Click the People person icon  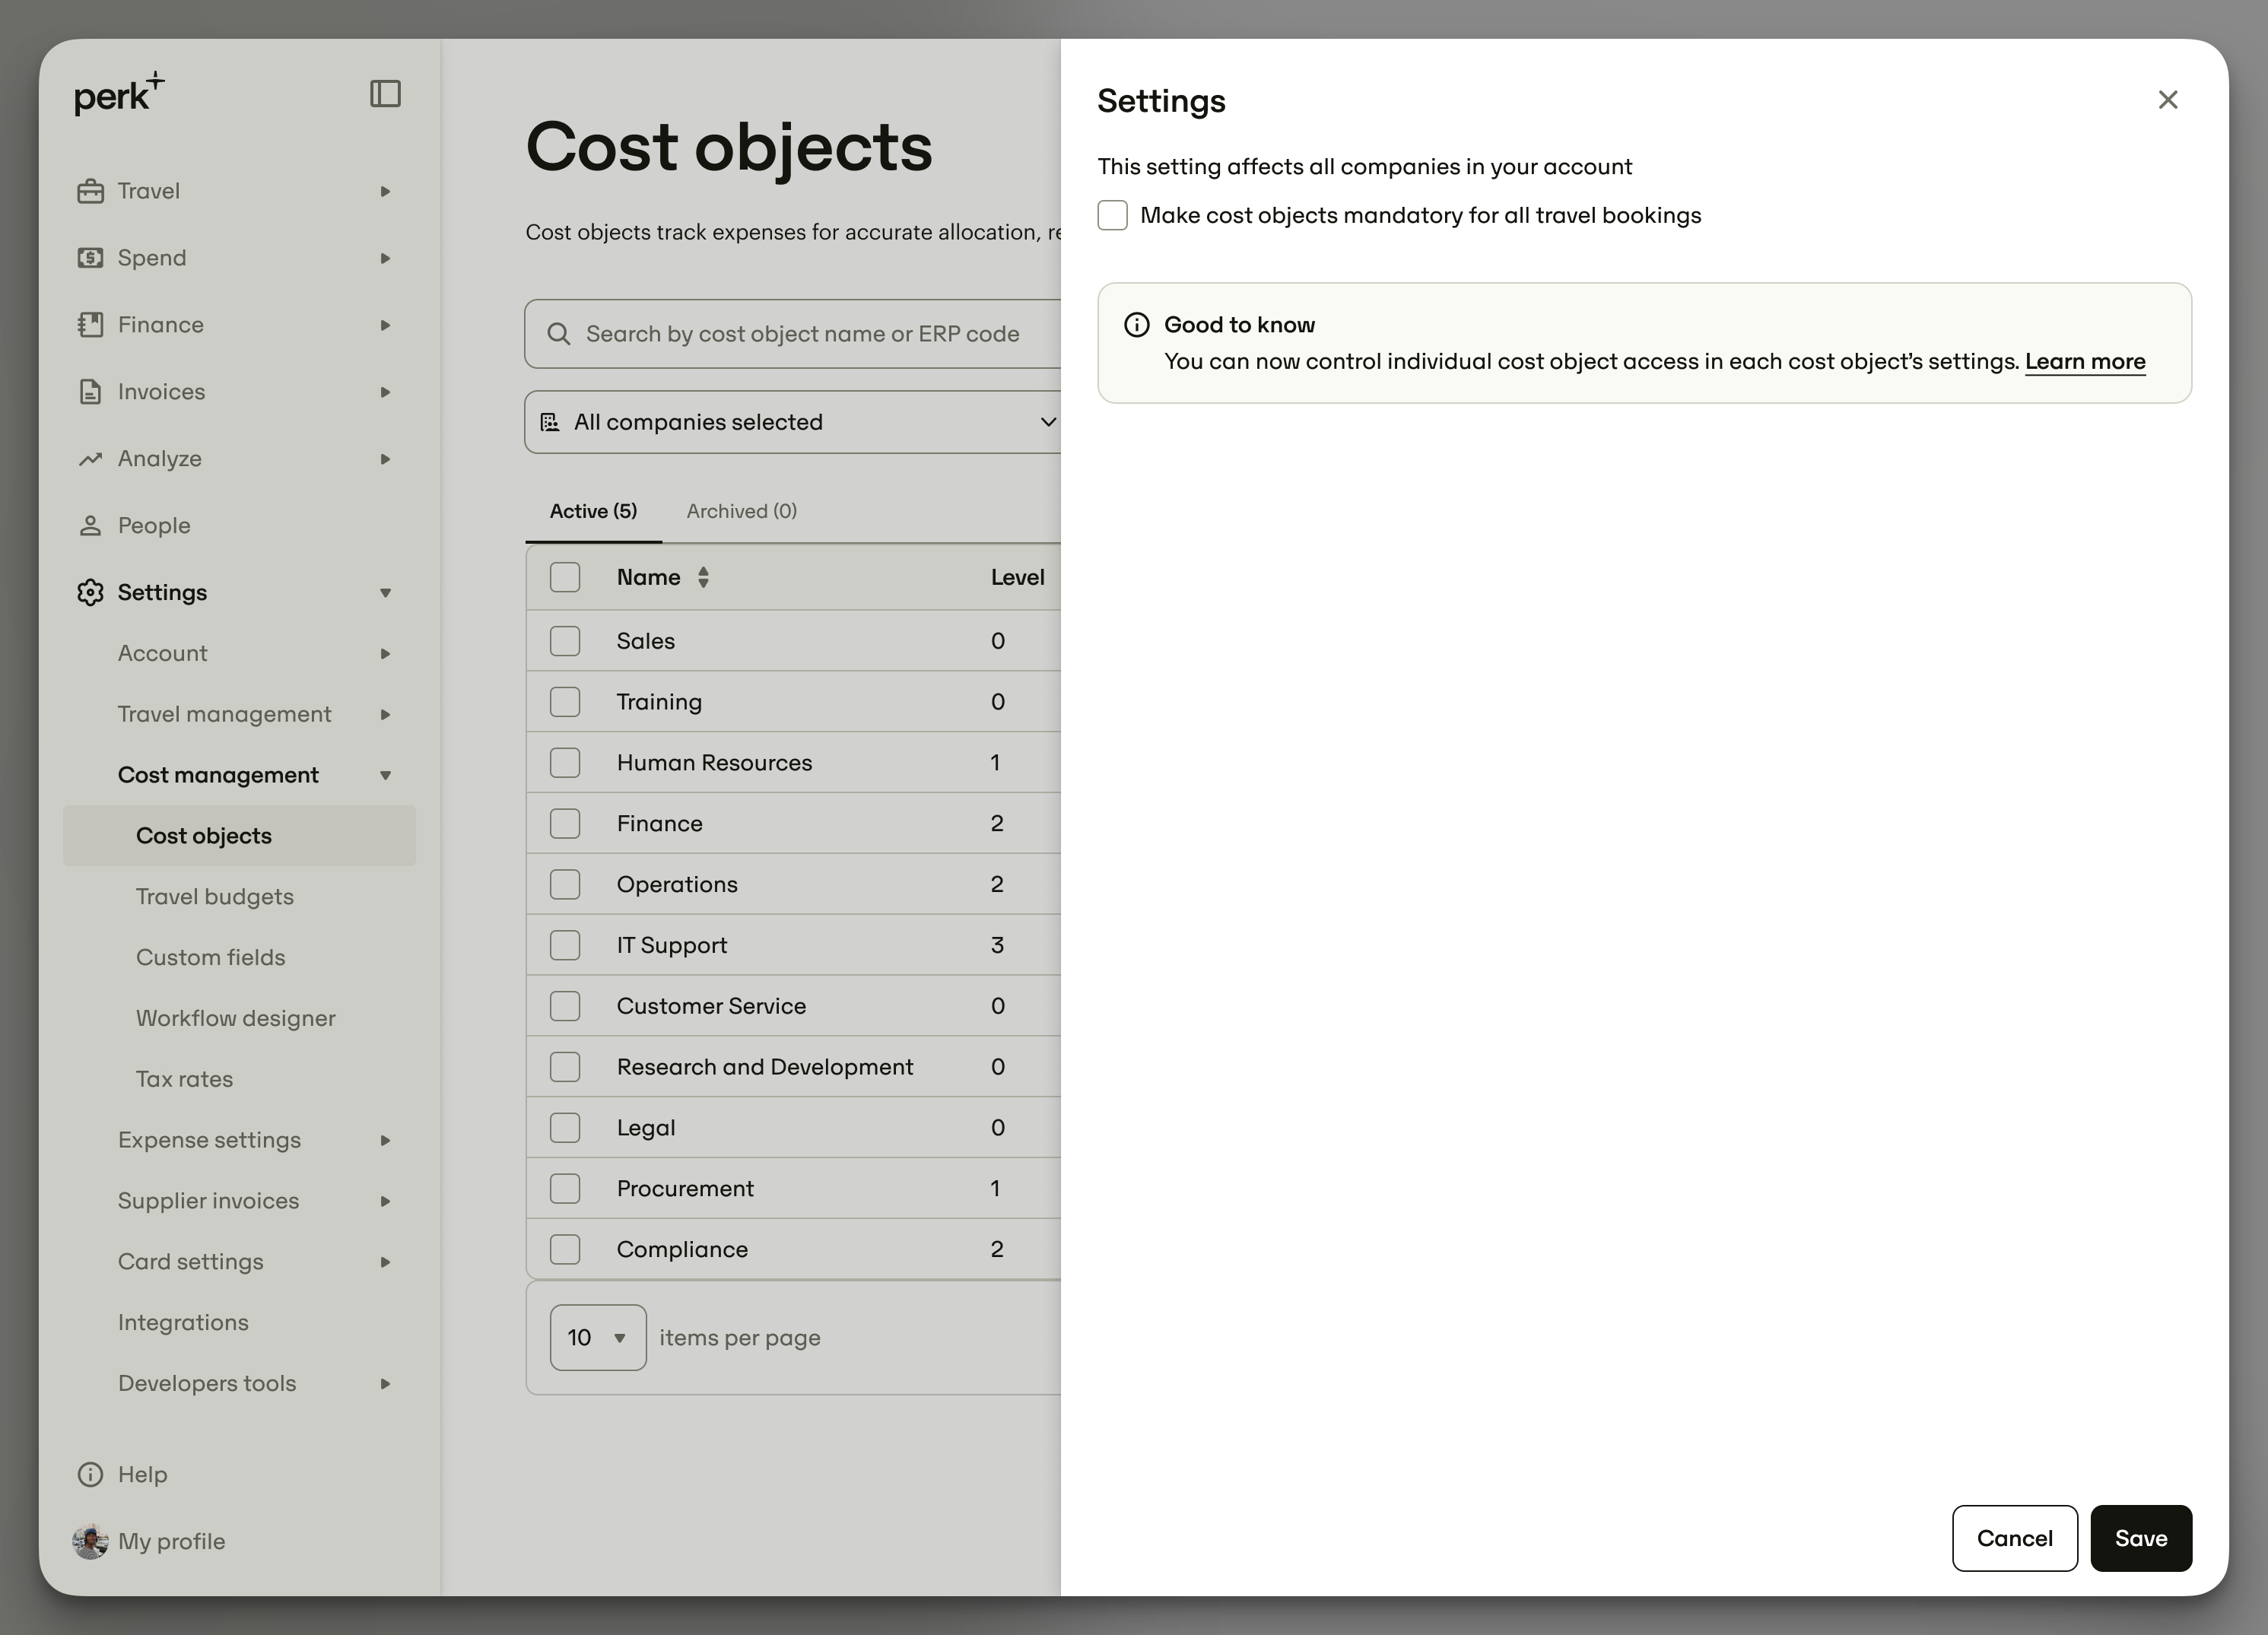pyautogui.click(x=90, y=526)
